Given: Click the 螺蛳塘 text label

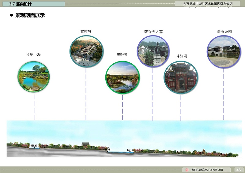Looking at the screenshot, I should click(122, 55).
